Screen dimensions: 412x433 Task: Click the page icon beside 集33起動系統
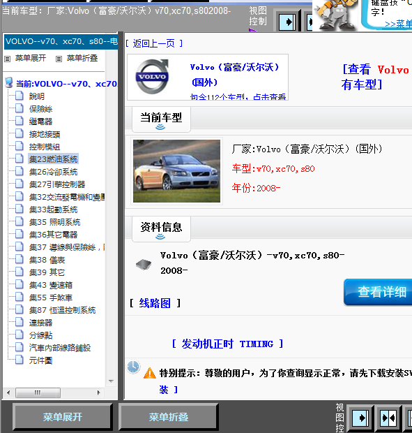click(x=20, y=209)
